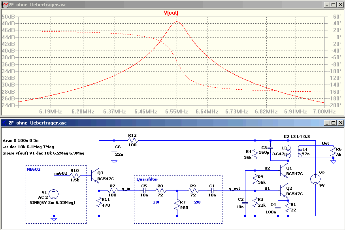Select resistor R7 280 symbol
The image size is (345, 230).
click(177, 205)
